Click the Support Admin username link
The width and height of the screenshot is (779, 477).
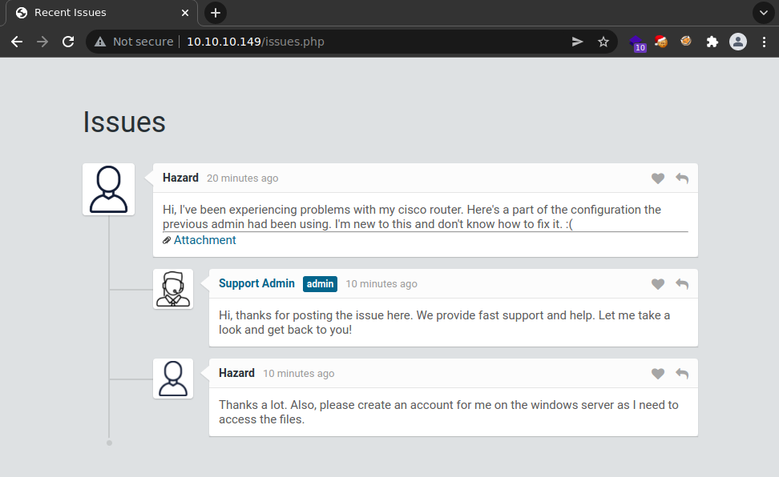256,283
